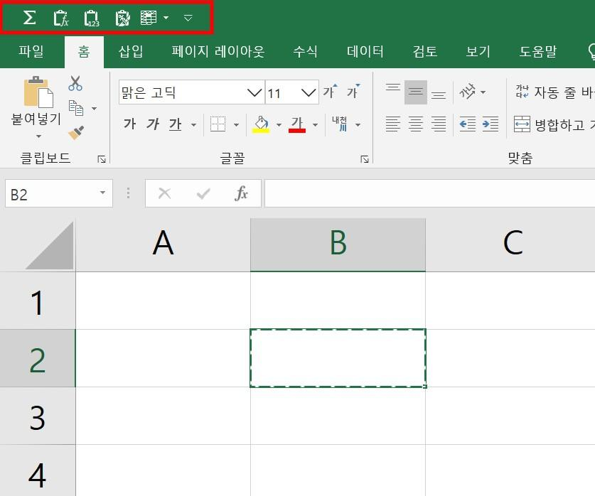Viewport: 595px width, 496px height.
Task: Click the increase indent icon
Action: (x=491, y=124)
